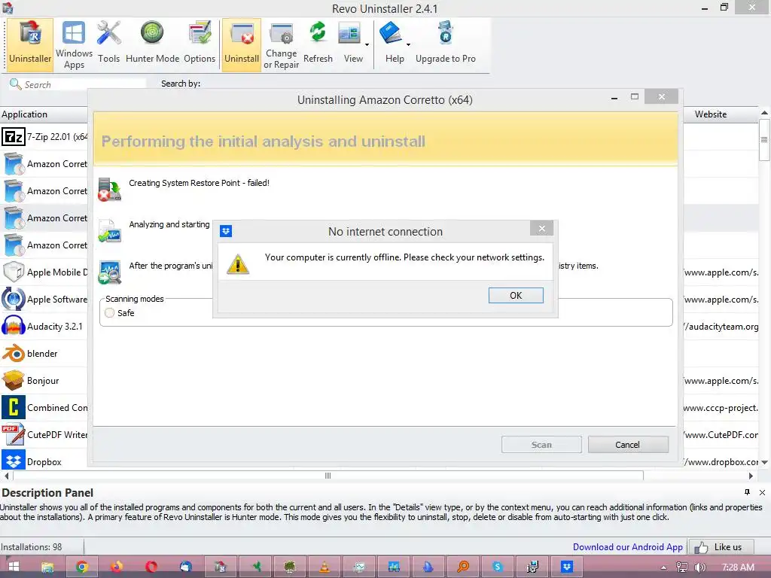Expand the Help dropdown arrow

pos(408,44)
